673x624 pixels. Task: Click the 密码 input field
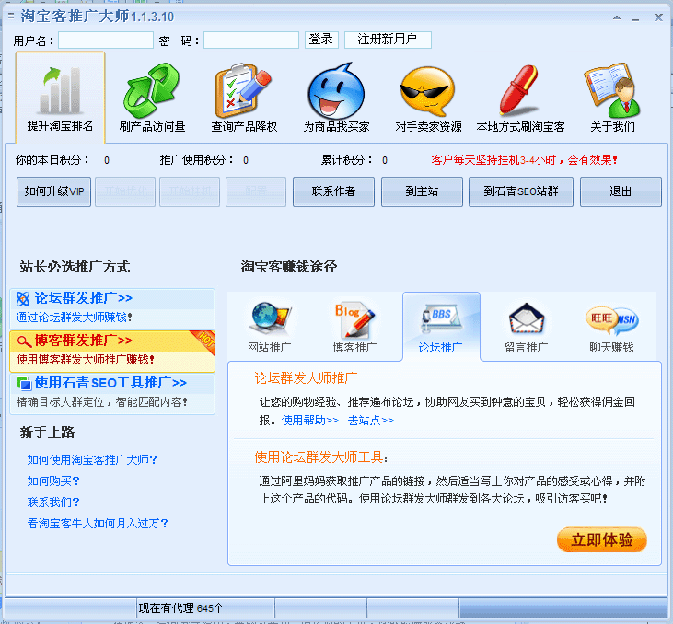pyautogui.click(x=251, y=40)
